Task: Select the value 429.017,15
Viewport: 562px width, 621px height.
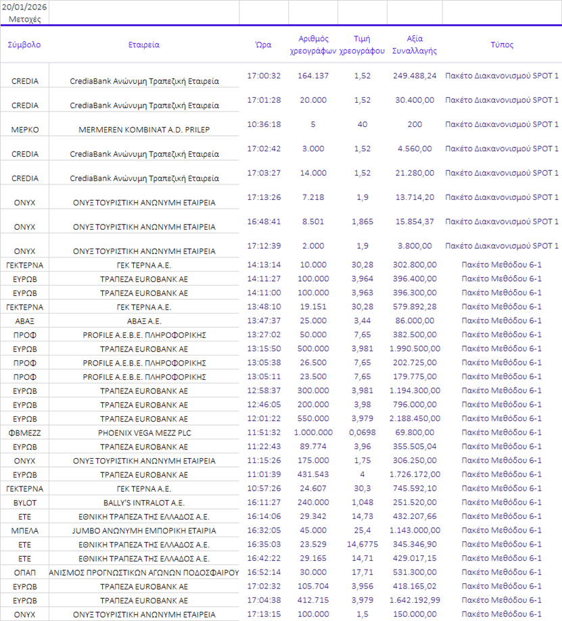Action: click(415, 558)
